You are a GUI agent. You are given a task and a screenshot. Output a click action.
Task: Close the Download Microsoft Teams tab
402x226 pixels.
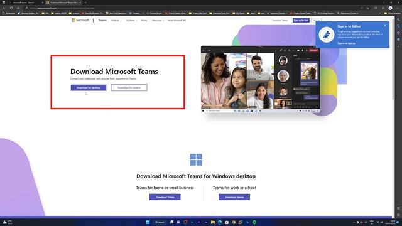80,3
